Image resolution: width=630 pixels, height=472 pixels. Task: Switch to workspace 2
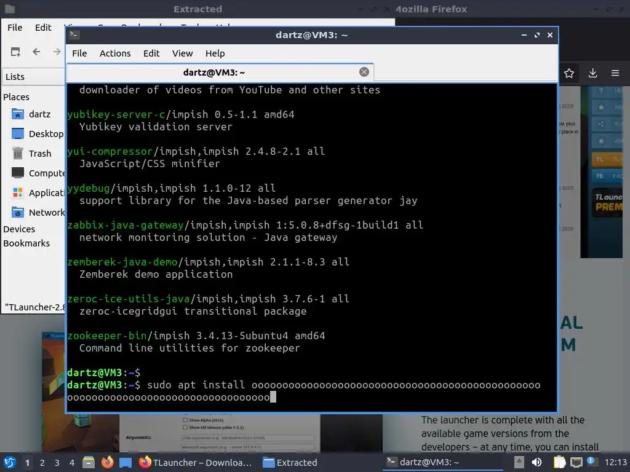tap(42, 463)
